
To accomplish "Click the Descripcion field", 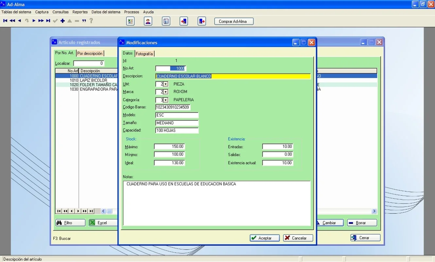I will pyautogui.click(x=233, y=76).
